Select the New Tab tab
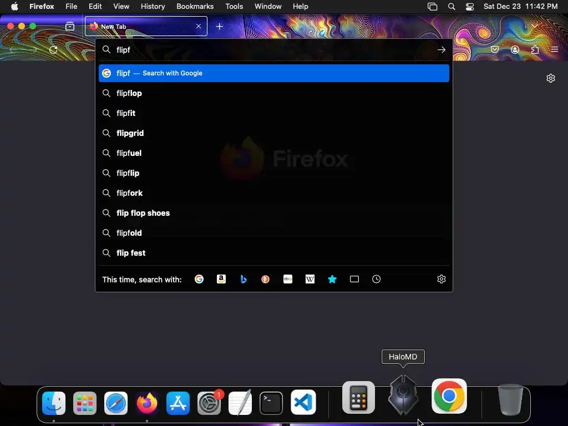 [146, 26]
